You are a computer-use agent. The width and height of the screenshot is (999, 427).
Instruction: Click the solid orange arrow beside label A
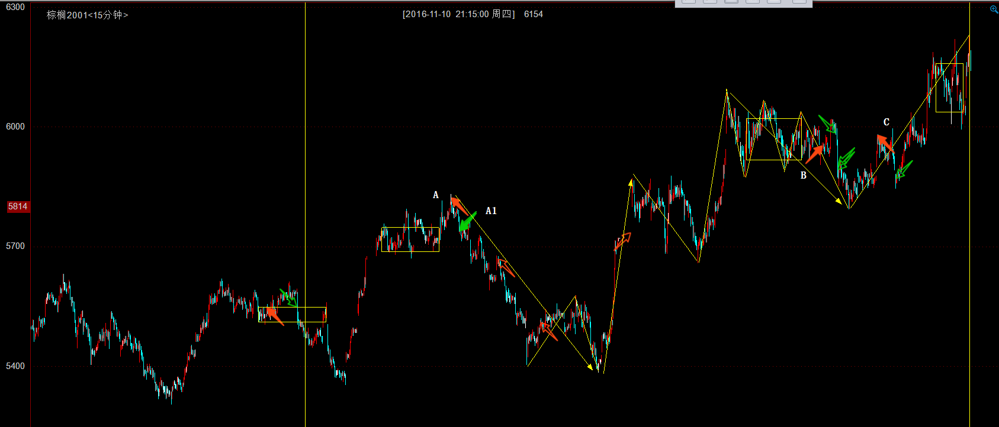point(460,207)
